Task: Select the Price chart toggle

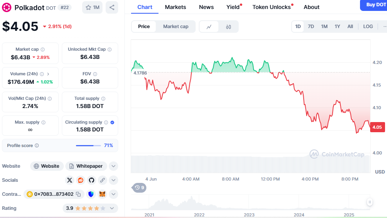Action: click(x=144, y=27)
